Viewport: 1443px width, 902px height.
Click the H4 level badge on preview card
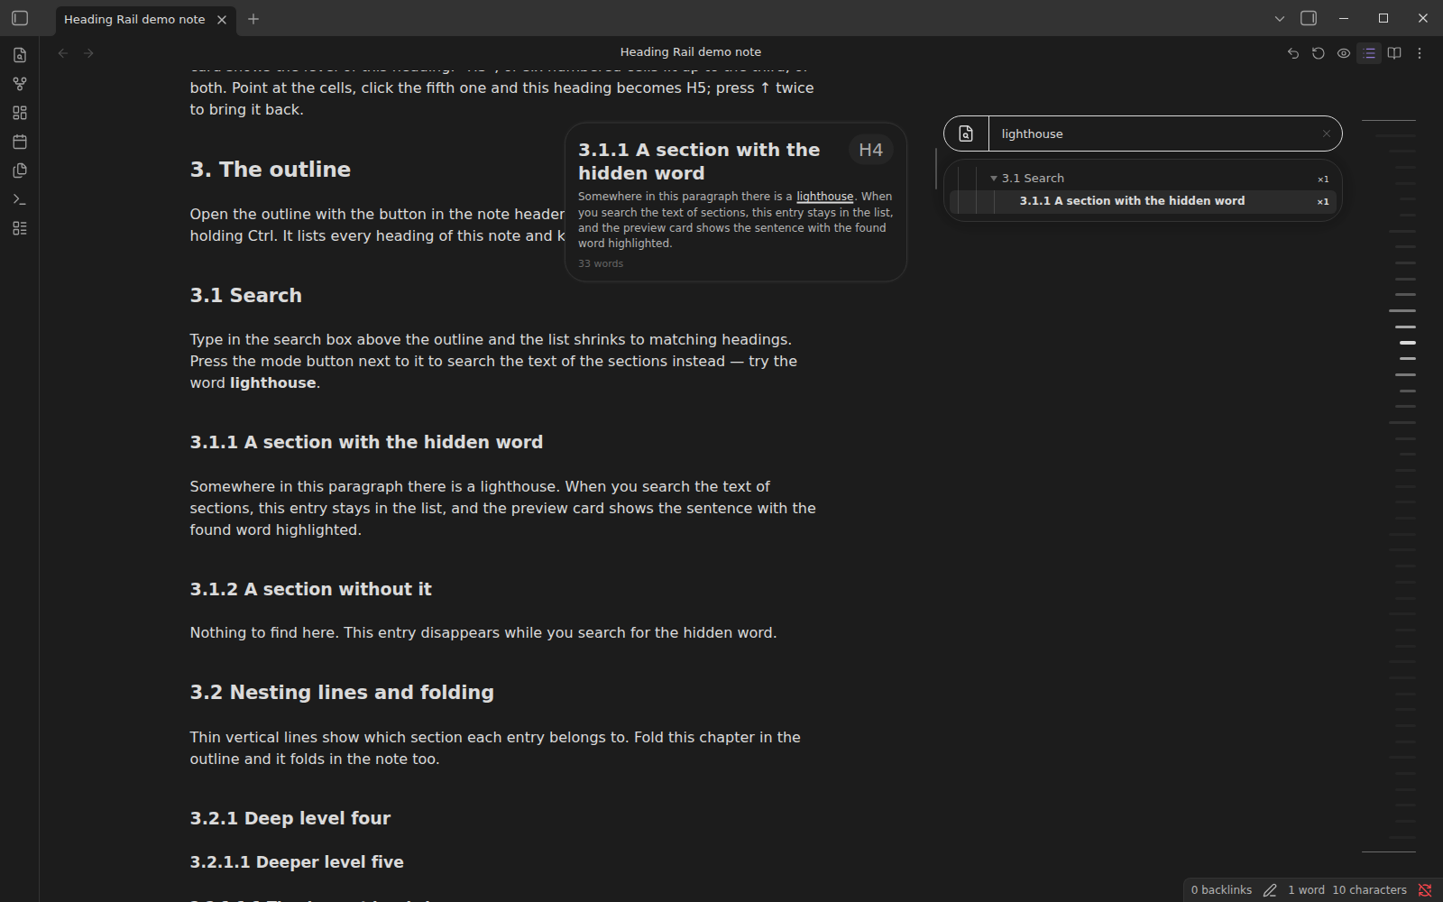[x=870, y=150]
